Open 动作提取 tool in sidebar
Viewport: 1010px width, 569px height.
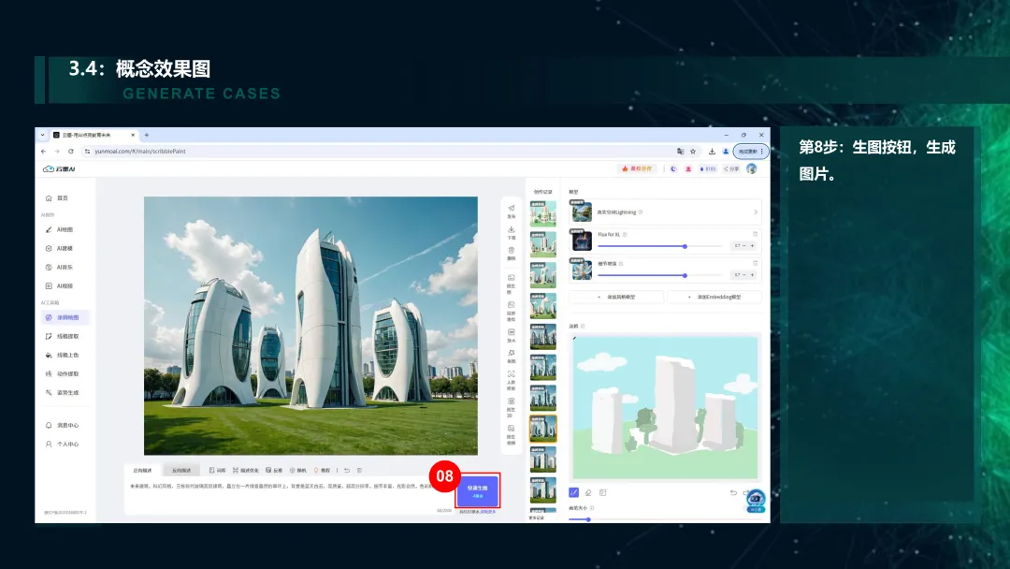pos(63,373)
